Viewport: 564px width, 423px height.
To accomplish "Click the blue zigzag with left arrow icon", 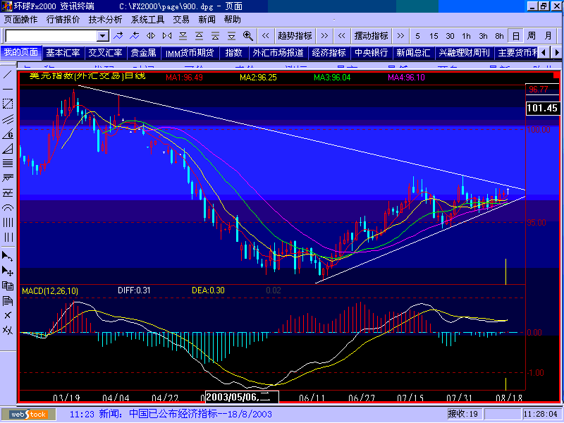I will 135,36.
